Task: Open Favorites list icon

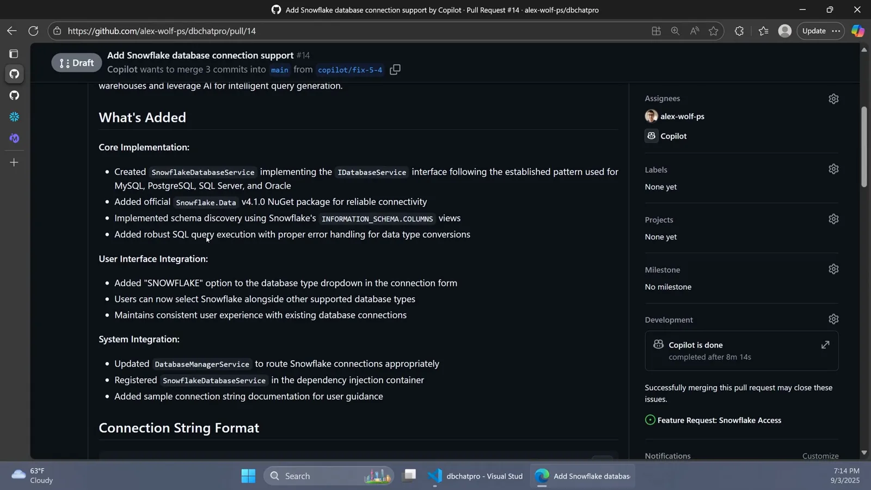Action: (763, 31)
